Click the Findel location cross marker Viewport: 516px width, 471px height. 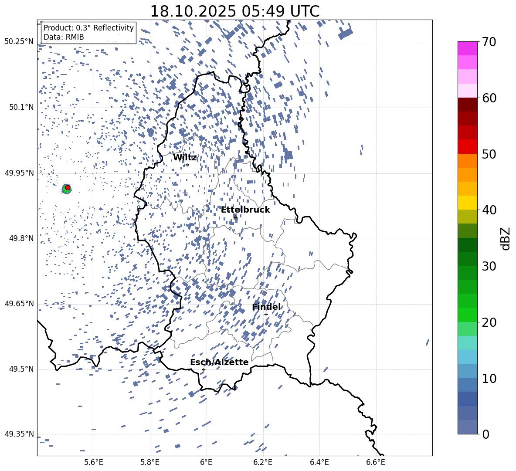[x=266, y=315]
